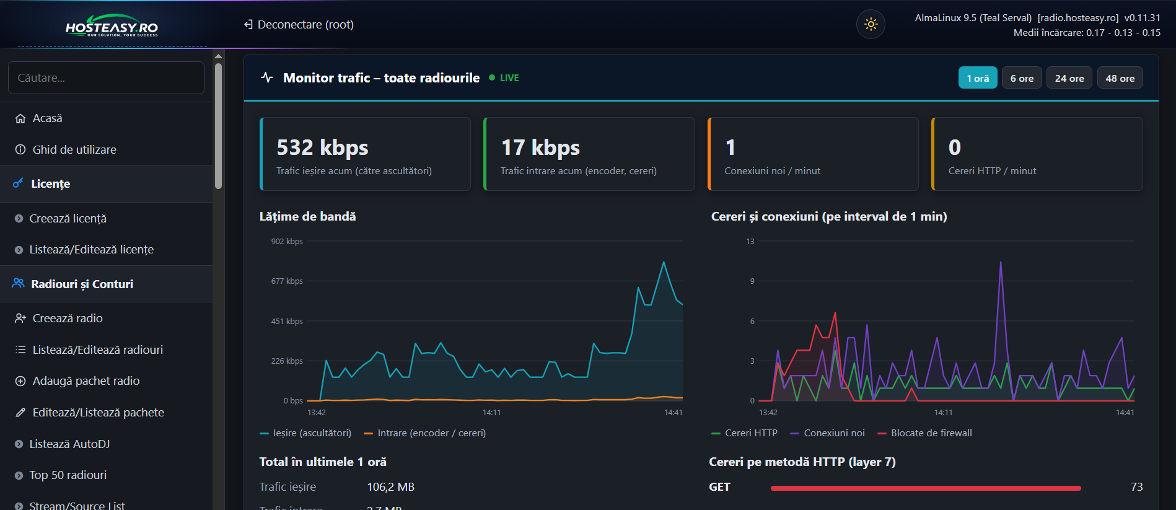Collapse the Licențe sidebar section
The width and height of the screenshot is (1176, 510).
(106, 183)
